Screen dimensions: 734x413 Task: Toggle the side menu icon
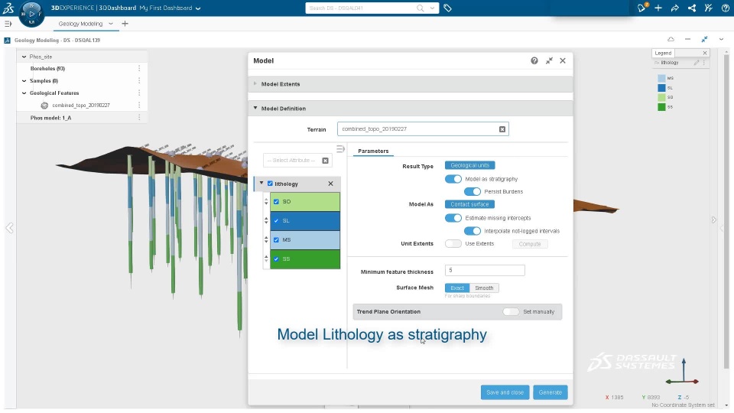coord(8,24)
